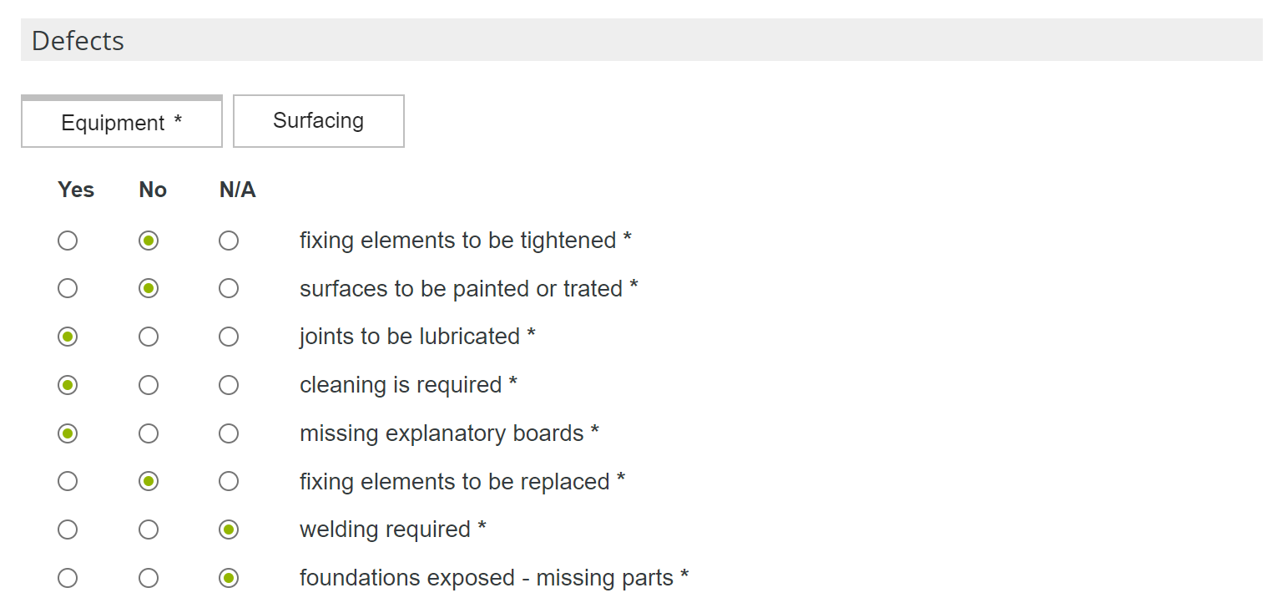
Task: Mark Yes for fixing elements to be tightened
Action: pyautogui.click(x=68, y=241)
